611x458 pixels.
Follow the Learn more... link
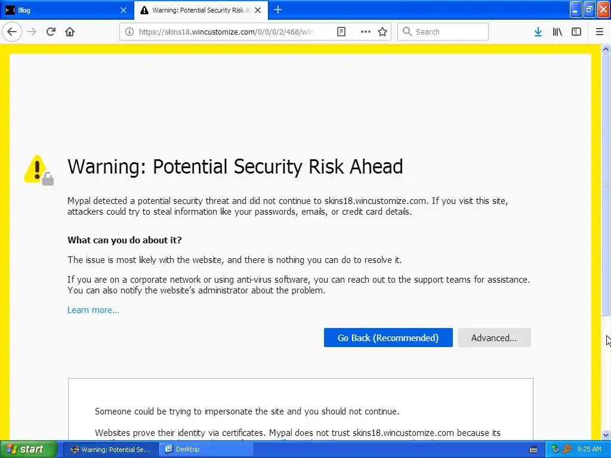[93, 310]
